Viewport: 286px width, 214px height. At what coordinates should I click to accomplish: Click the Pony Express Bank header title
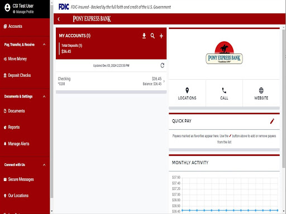(92, 19)
